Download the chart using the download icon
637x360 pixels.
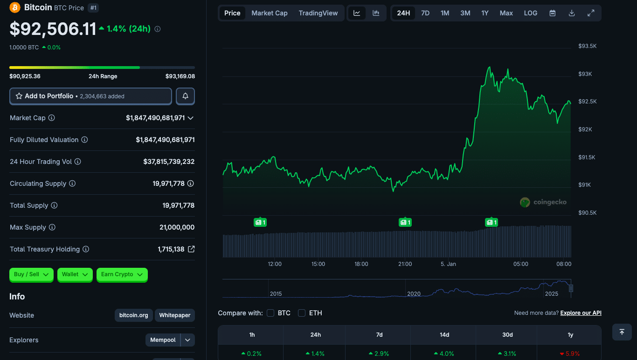click(x=572, y=13)
